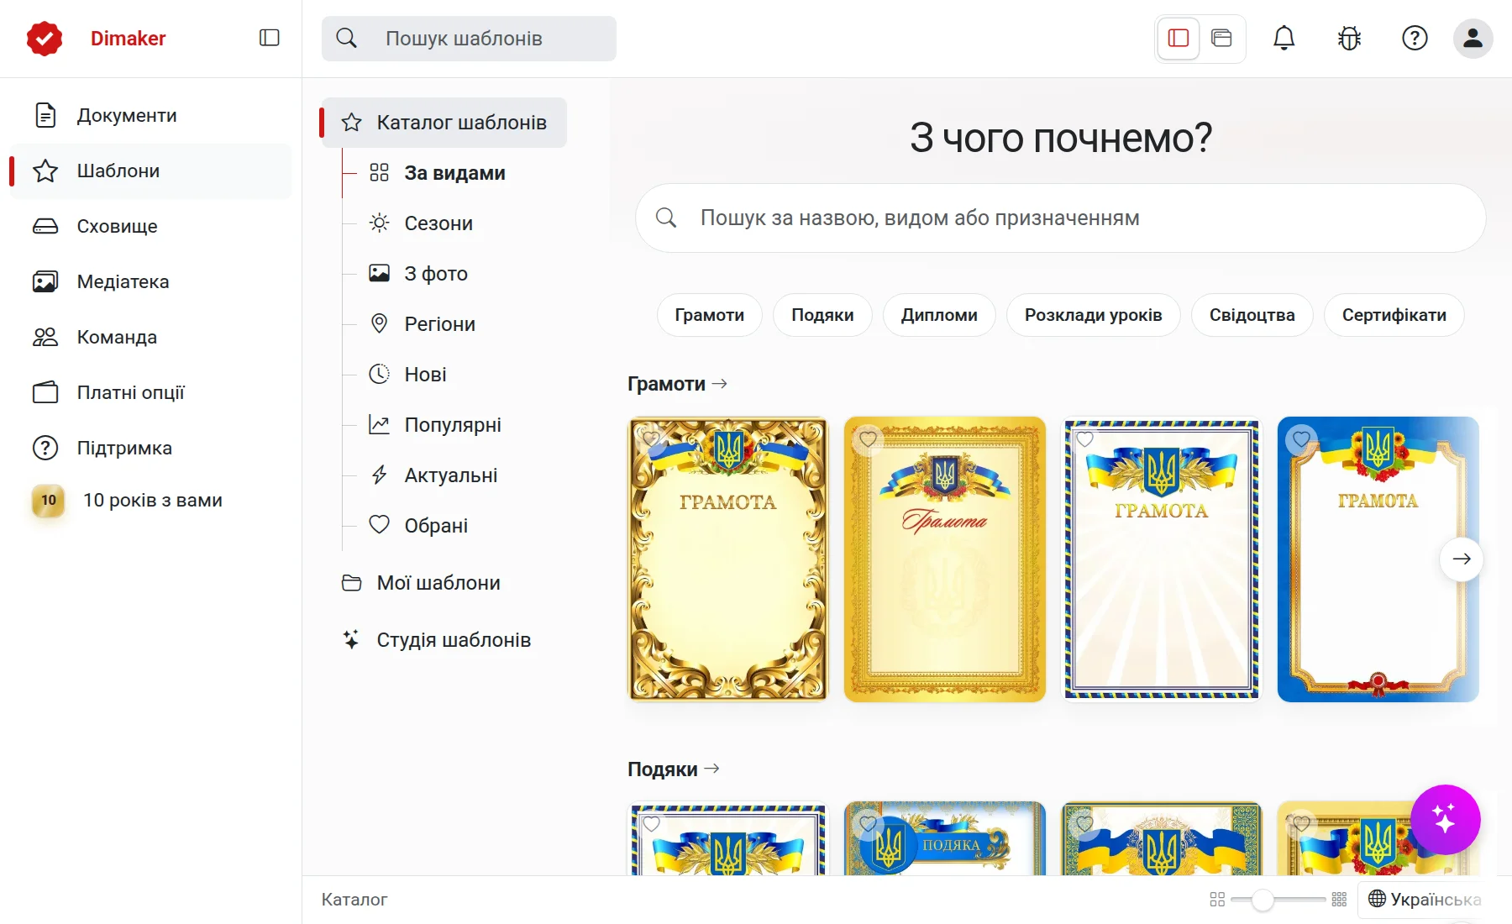
Task: Open З фото templates
Action: coord(419,274)
